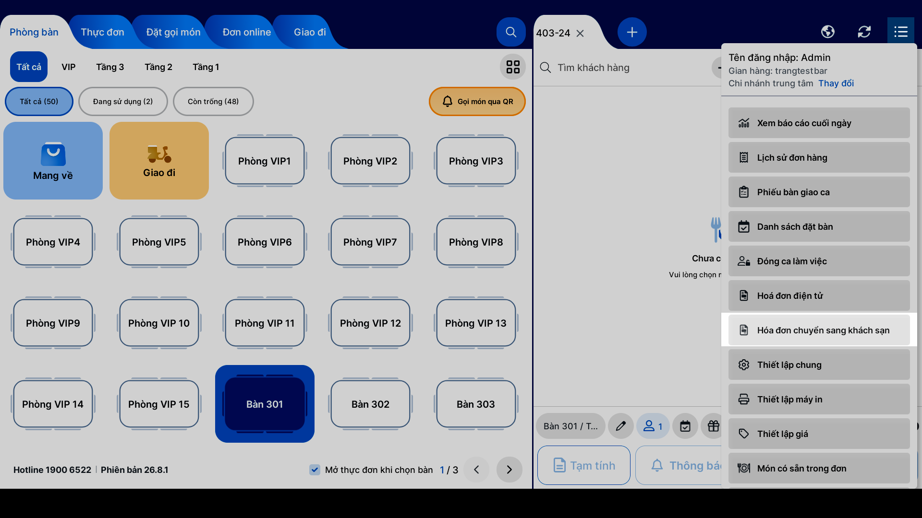Screen dimensions: 922x518
Task: Go to next table page
Action: pos(510,470)
